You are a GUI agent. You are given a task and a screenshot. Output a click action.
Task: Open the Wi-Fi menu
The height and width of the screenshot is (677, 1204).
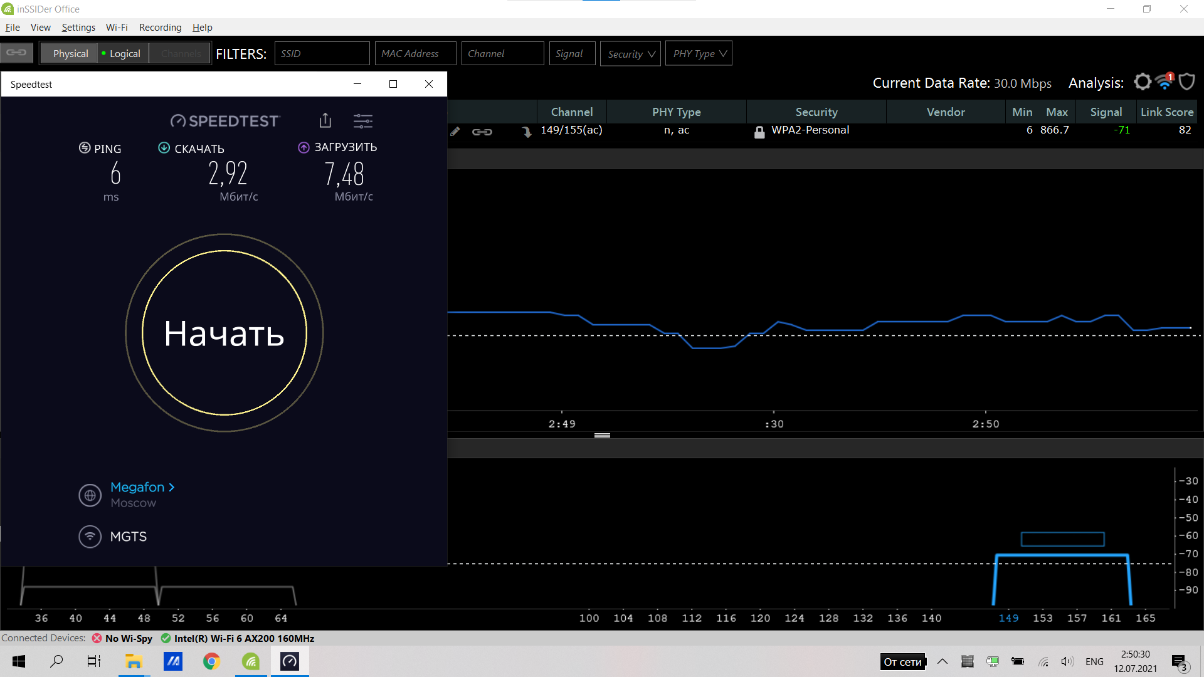pos(117,27)
